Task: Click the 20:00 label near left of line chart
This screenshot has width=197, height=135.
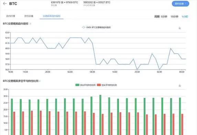Action: coord(47,72)
